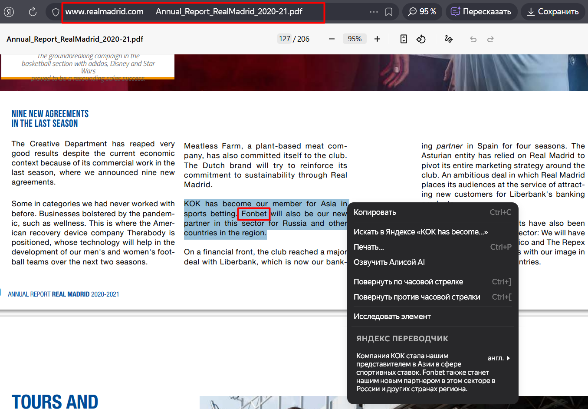Click the zoom-in plus icon in PDF toolbar
Image resolution: width=588 pixels, height=409 pixels.
378,39
